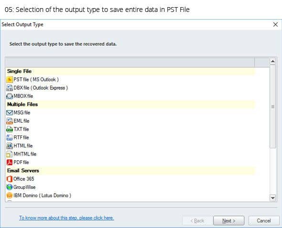Click the Office 365 logo icon
Screen dimensions: 282x228
(10, 179)
